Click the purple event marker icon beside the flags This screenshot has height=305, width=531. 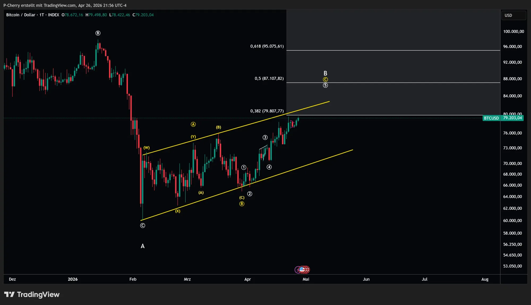(x=297, y=269)
